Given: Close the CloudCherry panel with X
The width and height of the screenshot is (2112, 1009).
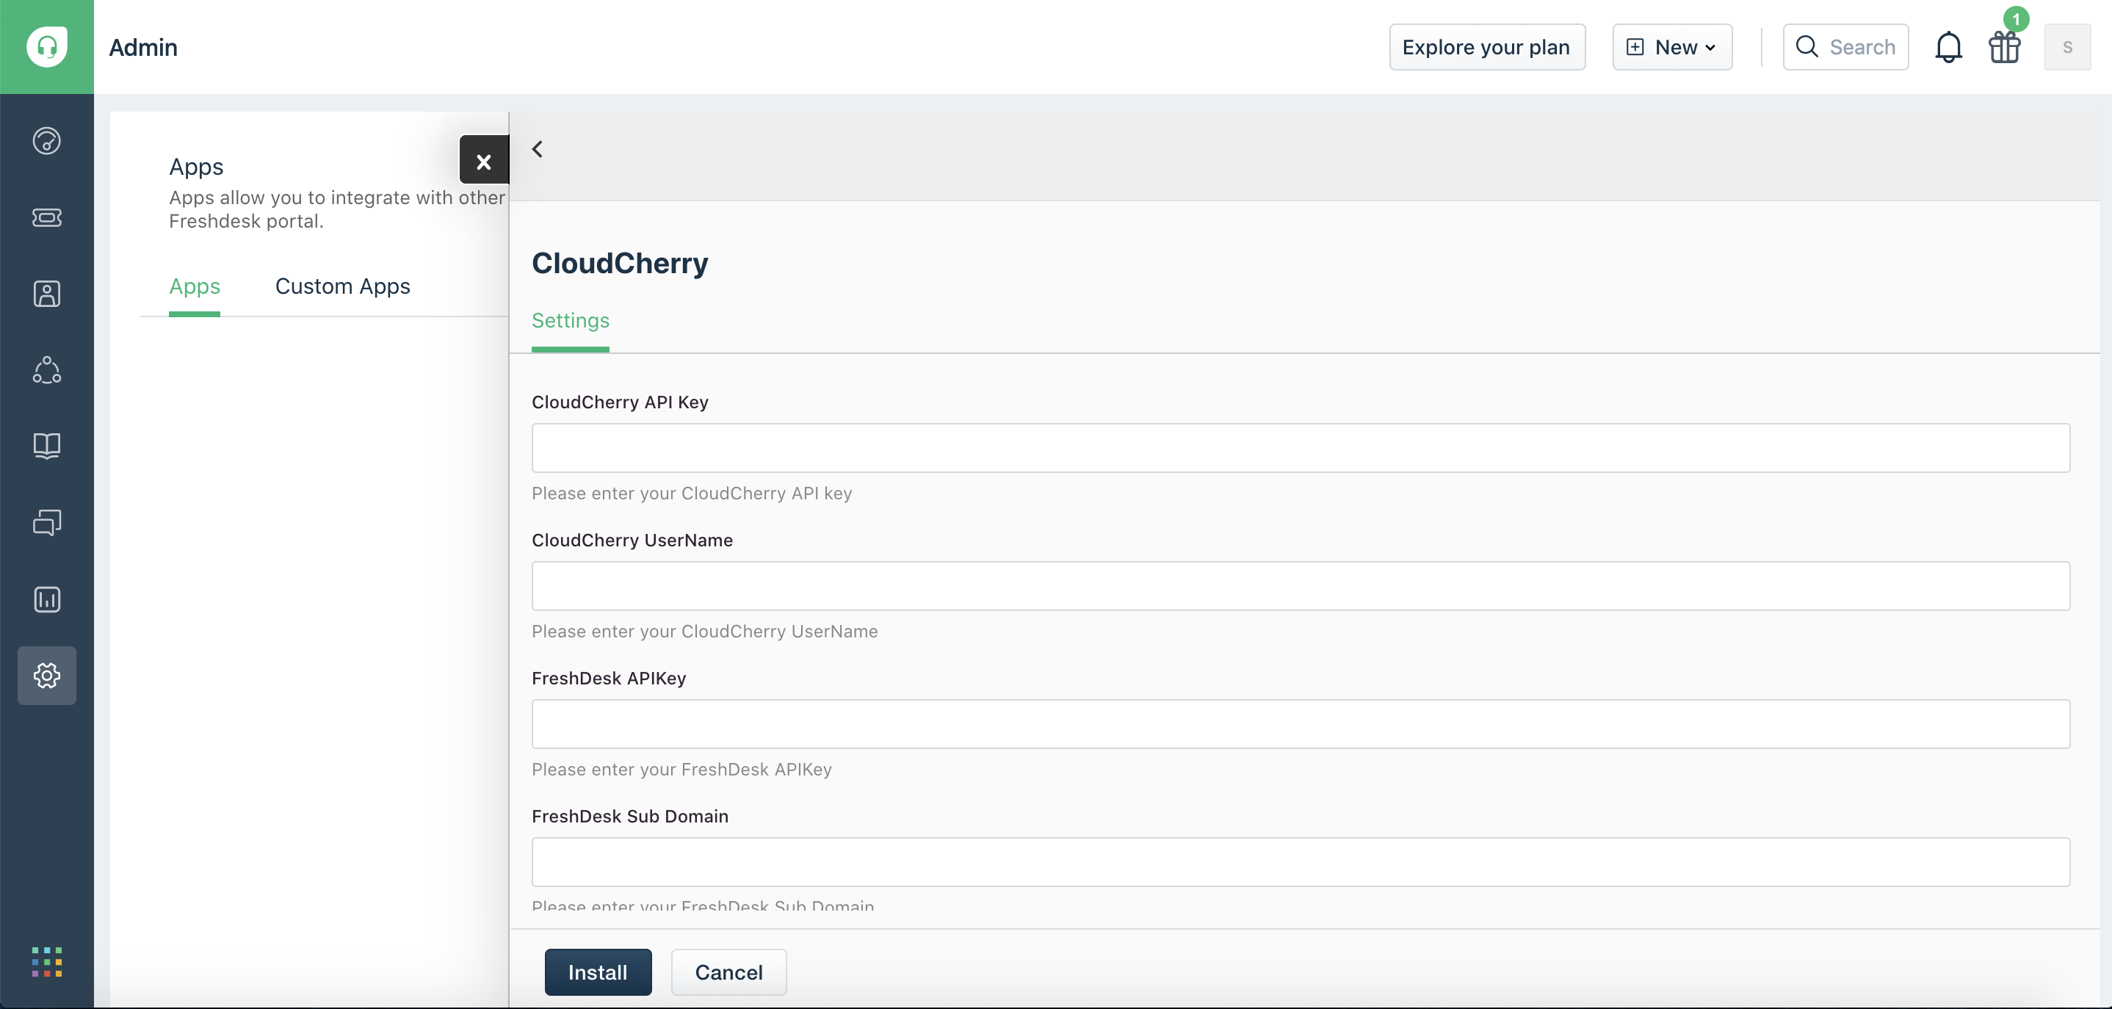Looking at the screenshot, I should [x=484, y=161].
